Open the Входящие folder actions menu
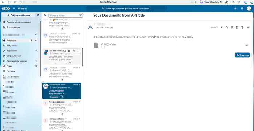This screenshot has width=254, height=131. 36,41
